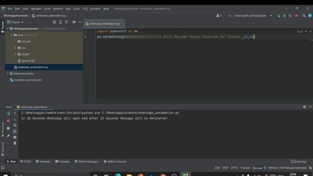The image size is (313, 176).
Task: Select the include folder
Action: tap(24, 42)
